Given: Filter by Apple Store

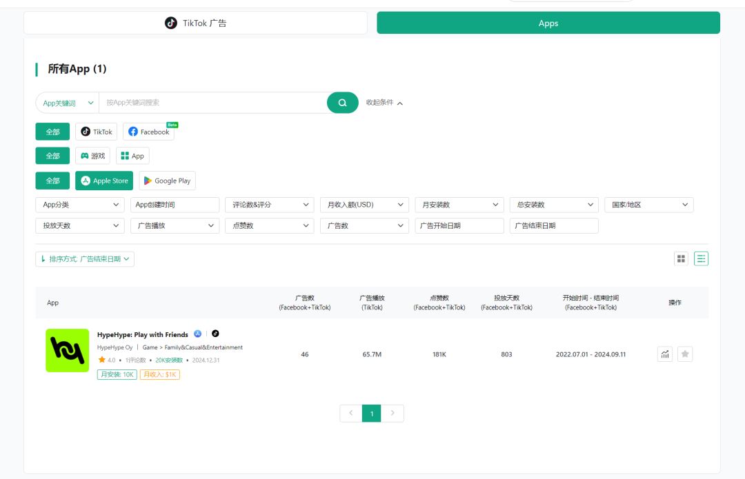Looking at the screenshot, I should tap(105, 181).
